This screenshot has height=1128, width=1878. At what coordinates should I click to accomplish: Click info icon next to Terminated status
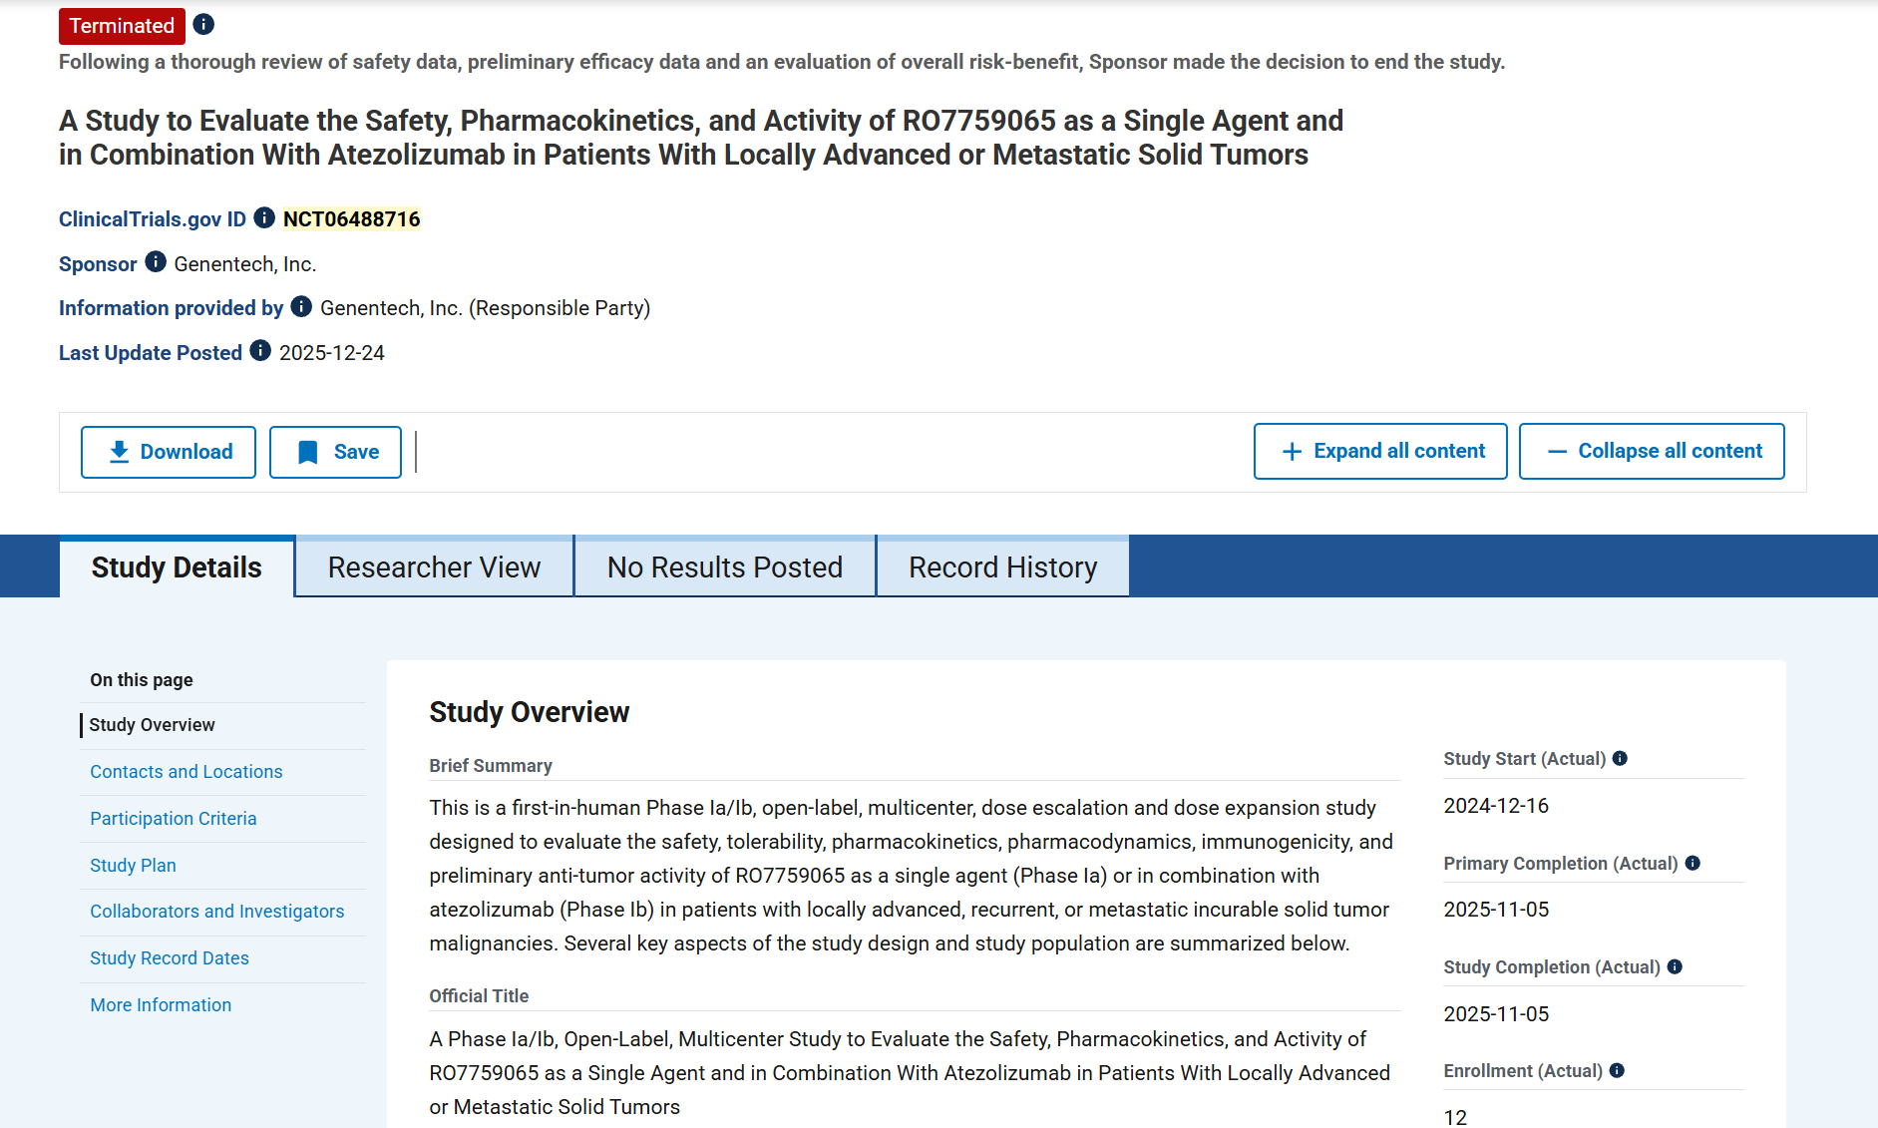203,25
